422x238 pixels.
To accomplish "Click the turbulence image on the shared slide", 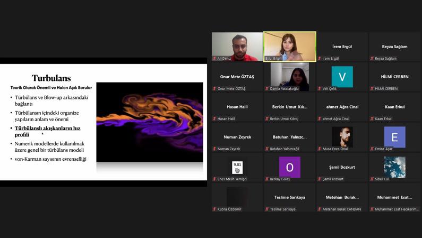I will click(149, 122).
